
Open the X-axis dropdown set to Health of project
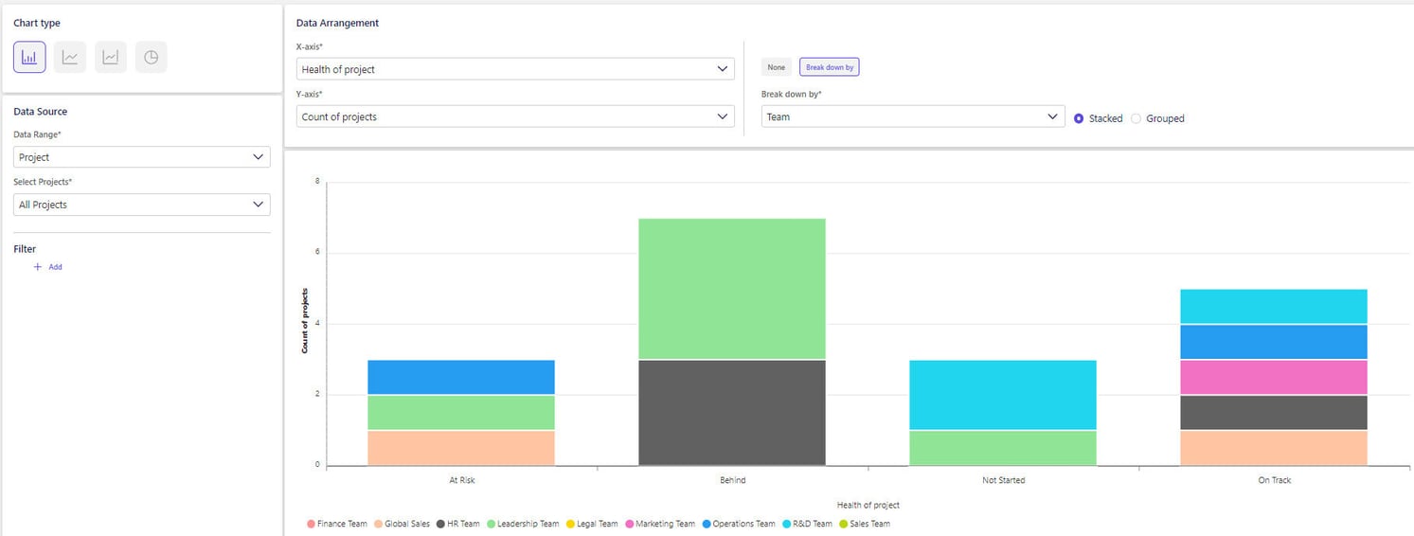click(515, 69)
